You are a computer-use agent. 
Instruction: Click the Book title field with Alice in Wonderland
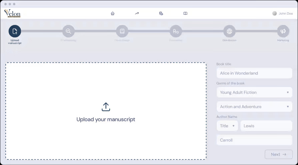tap(254, 73)
